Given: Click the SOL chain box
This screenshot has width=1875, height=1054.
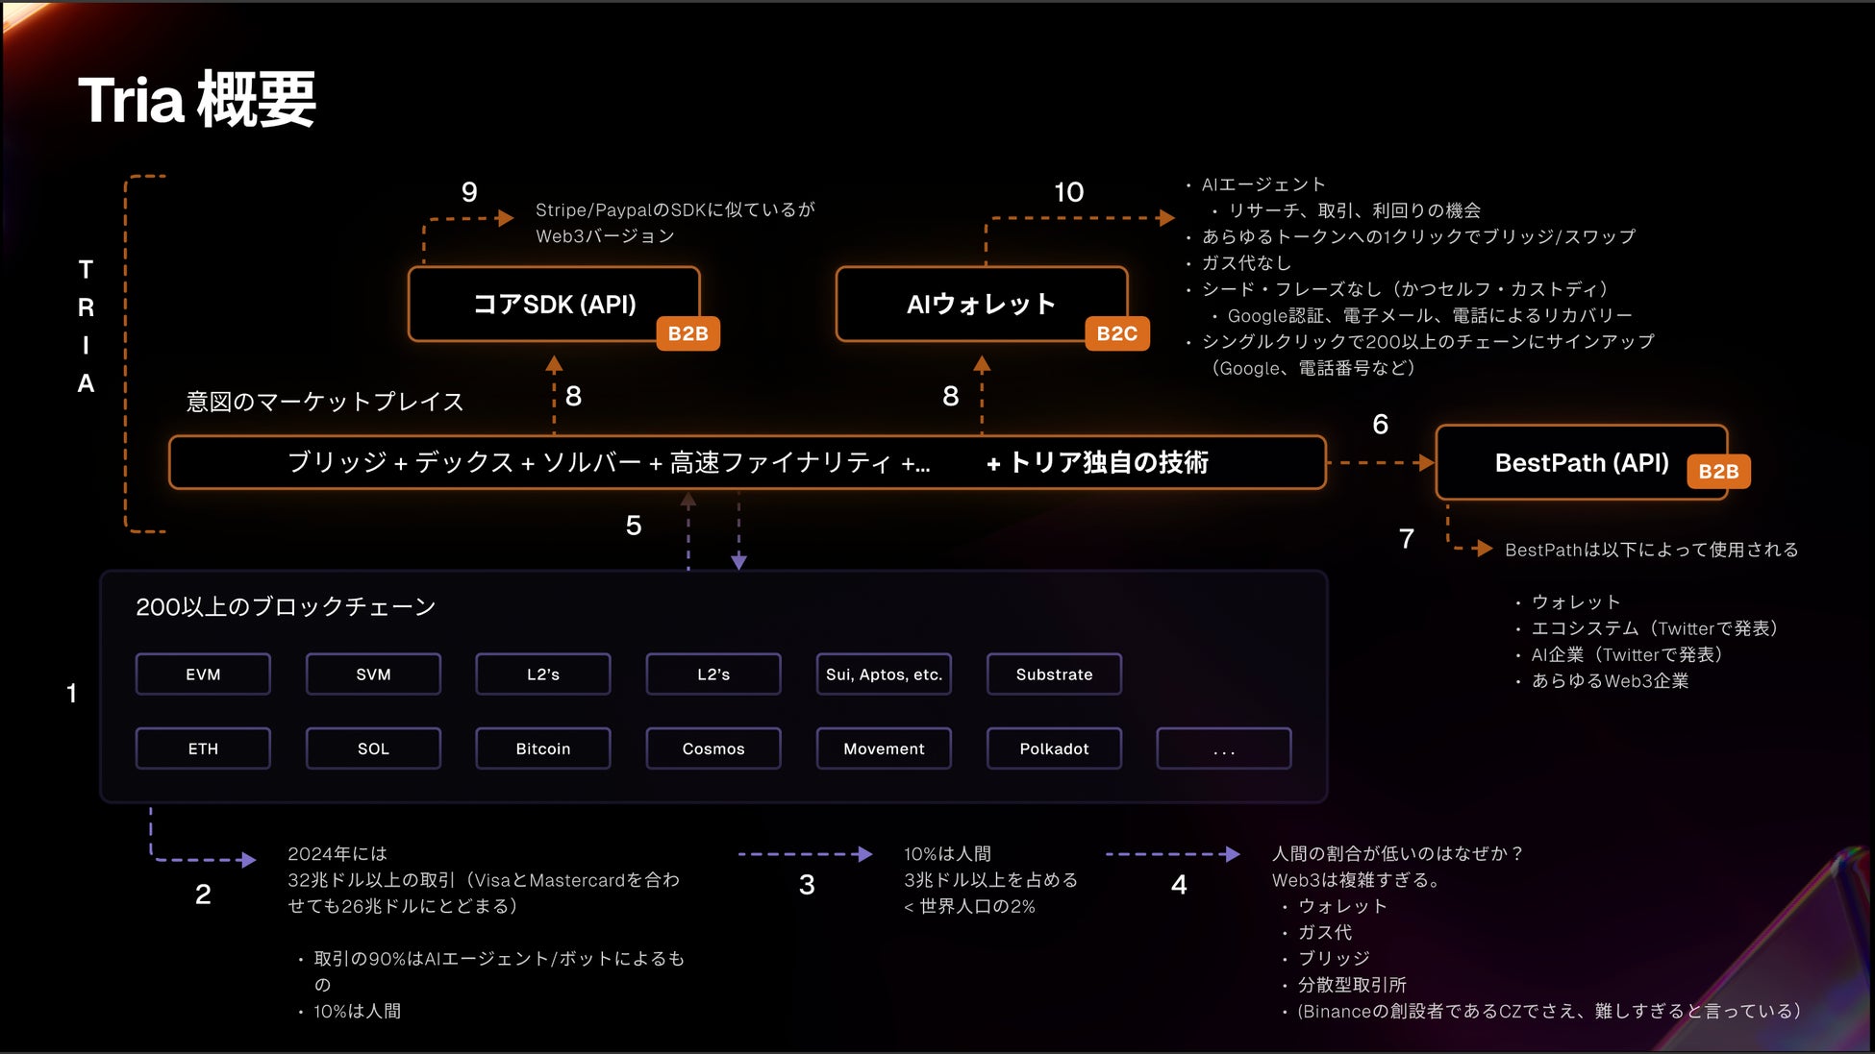Looking at the screenshot, I should 373,748.
